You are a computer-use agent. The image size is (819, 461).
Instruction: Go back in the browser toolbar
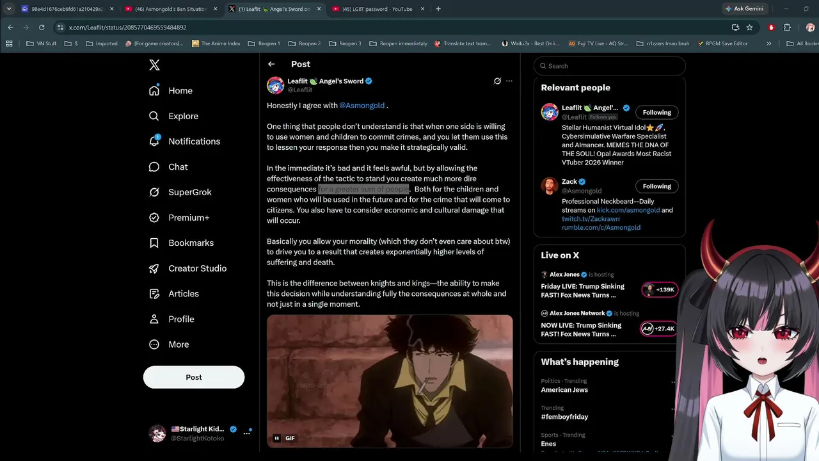tap(10, 28)
